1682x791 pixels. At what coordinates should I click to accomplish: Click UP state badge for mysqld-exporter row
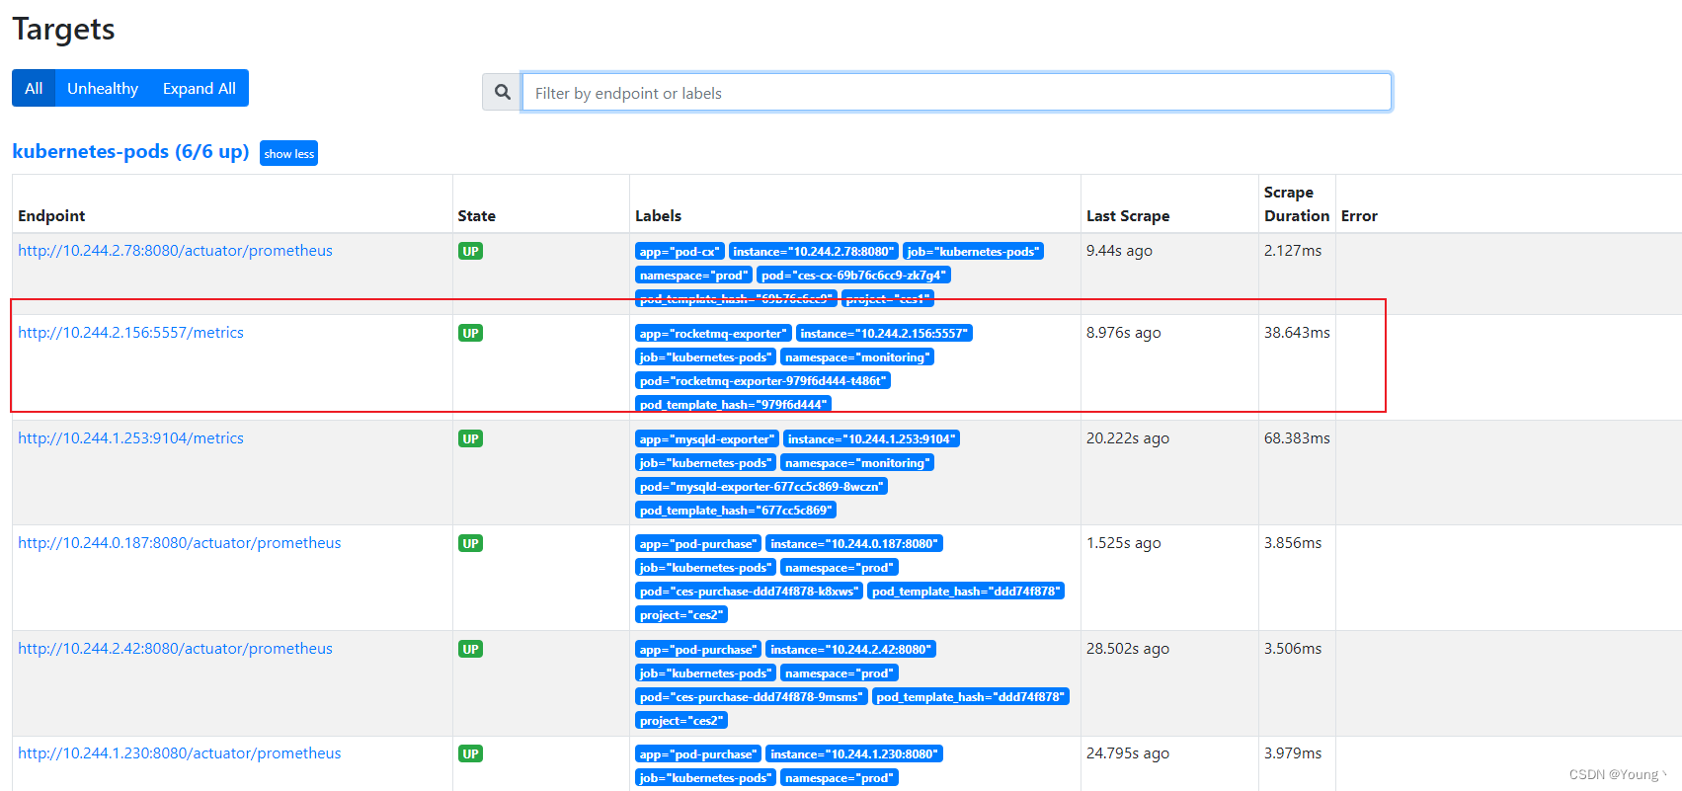coord(470,438)
